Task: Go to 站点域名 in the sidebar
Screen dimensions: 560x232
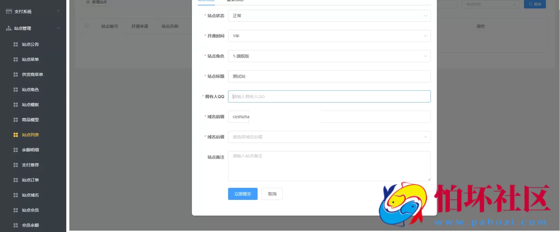Action: click(30, 195)
